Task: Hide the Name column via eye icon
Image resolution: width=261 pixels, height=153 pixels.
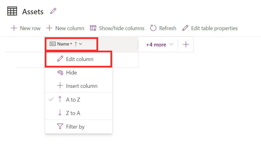Action: tap(60, 73)
